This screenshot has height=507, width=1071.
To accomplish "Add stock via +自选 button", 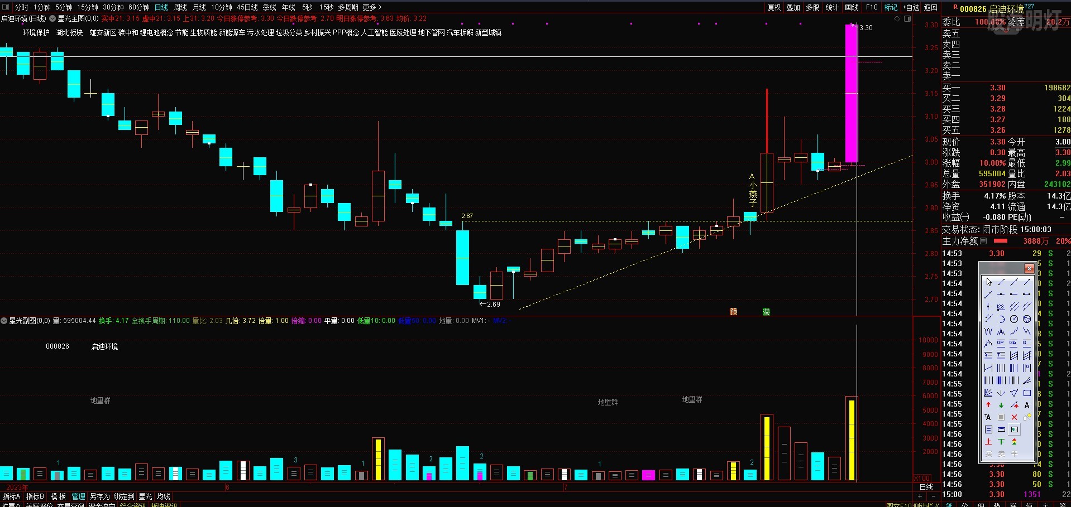I will click(911, 7).
